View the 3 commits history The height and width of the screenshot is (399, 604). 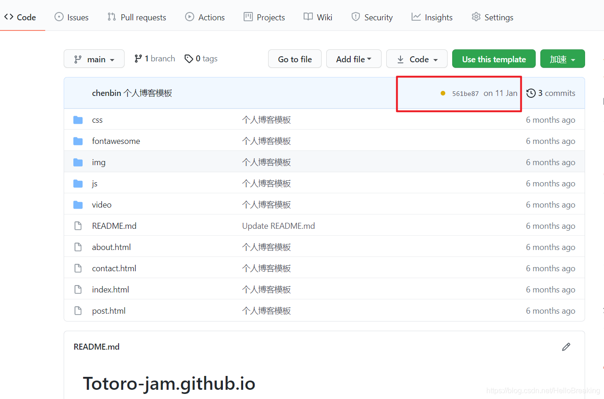click(x=551, y=93)
